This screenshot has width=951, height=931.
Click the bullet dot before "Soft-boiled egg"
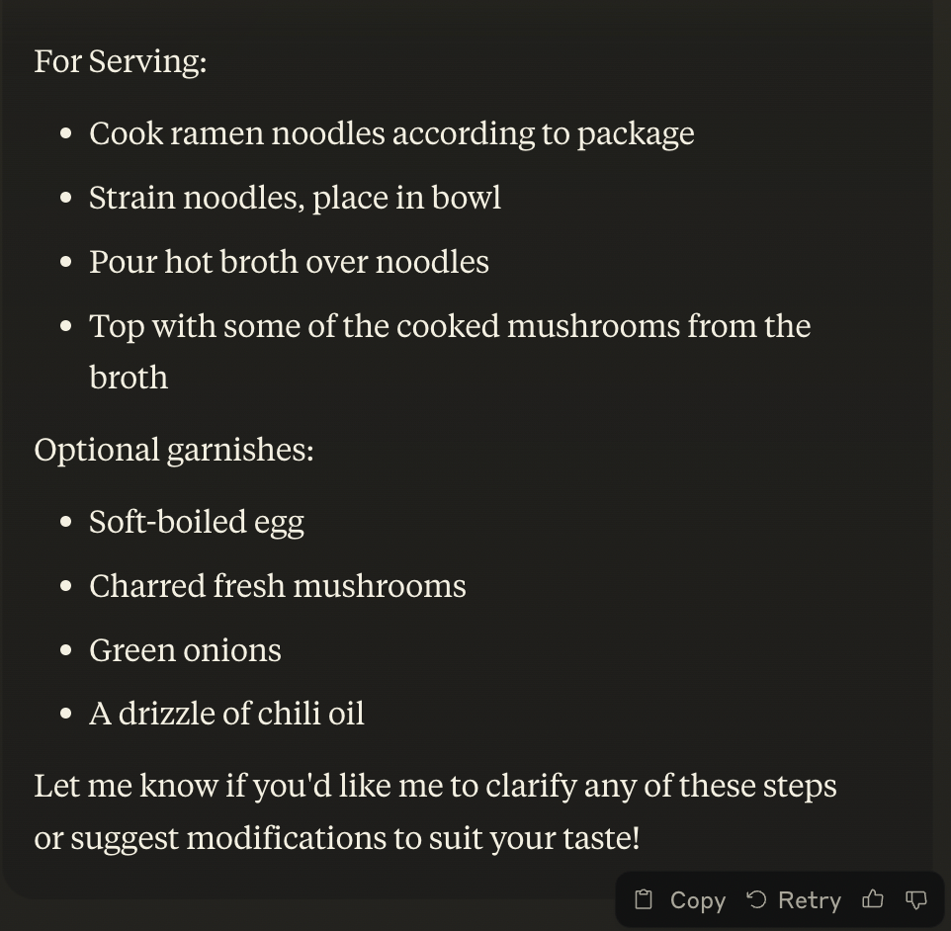66,522
